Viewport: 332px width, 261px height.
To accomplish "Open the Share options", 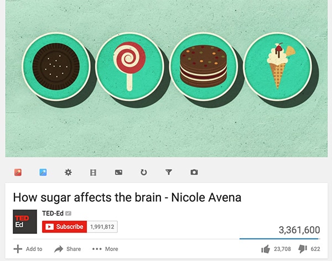I will (68, 249).
